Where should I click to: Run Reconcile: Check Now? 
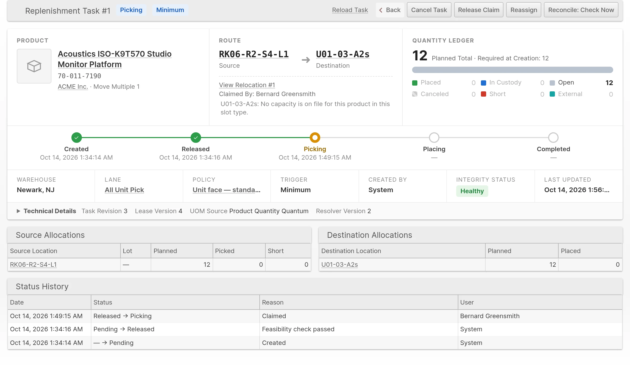point(581,10)
